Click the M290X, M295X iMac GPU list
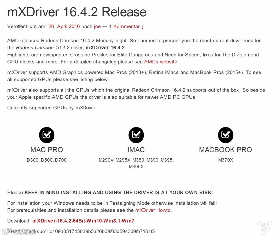Screen dimensions: 274x237 click(136, 163)
